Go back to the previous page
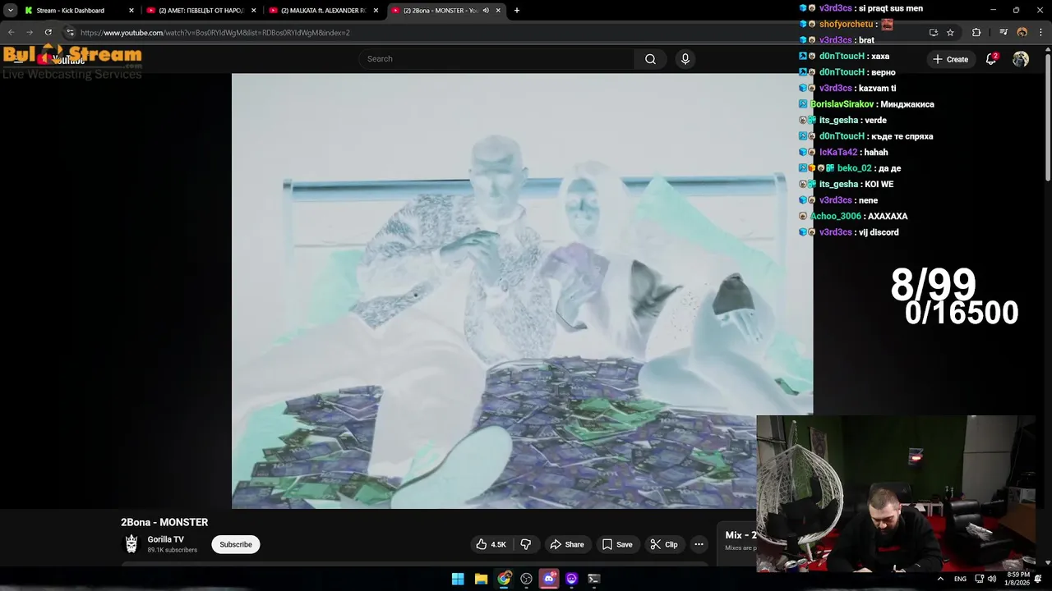Image resolution: width=1052 pixels, height=591 pixels. (x=12, y=32)
